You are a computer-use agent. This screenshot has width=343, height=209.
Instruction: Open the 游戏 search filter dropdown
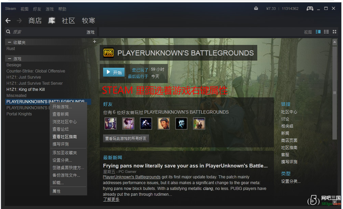coord(91,32)
